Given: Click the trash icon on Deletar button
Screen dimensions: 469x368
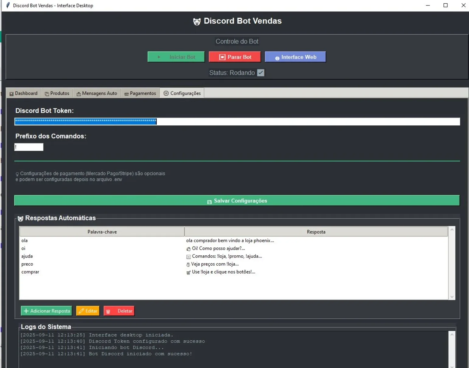Looking at the screenshot, I should click(108, 312).
